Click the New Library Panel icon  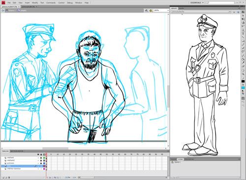[x=238, y=12]
